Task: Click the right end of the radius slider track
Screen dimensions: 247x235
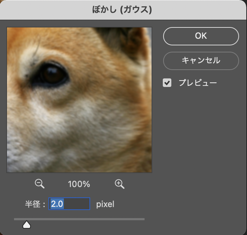Action: 142,219
